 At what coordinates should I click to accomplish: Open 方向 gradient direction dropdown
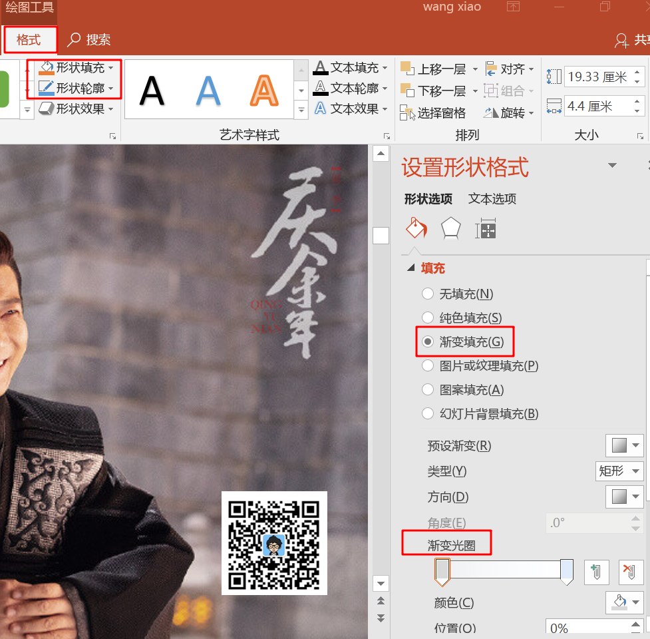click(624, 497)
